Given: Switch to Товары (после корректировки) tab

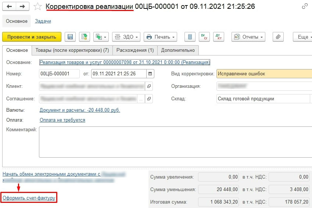Looking at the screenshot, I should click(72, 50).
